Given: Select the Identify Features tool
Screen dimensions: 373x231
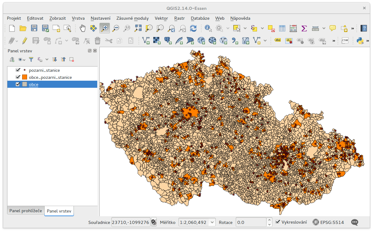Looking at the screenshot, I should [208, 28].
